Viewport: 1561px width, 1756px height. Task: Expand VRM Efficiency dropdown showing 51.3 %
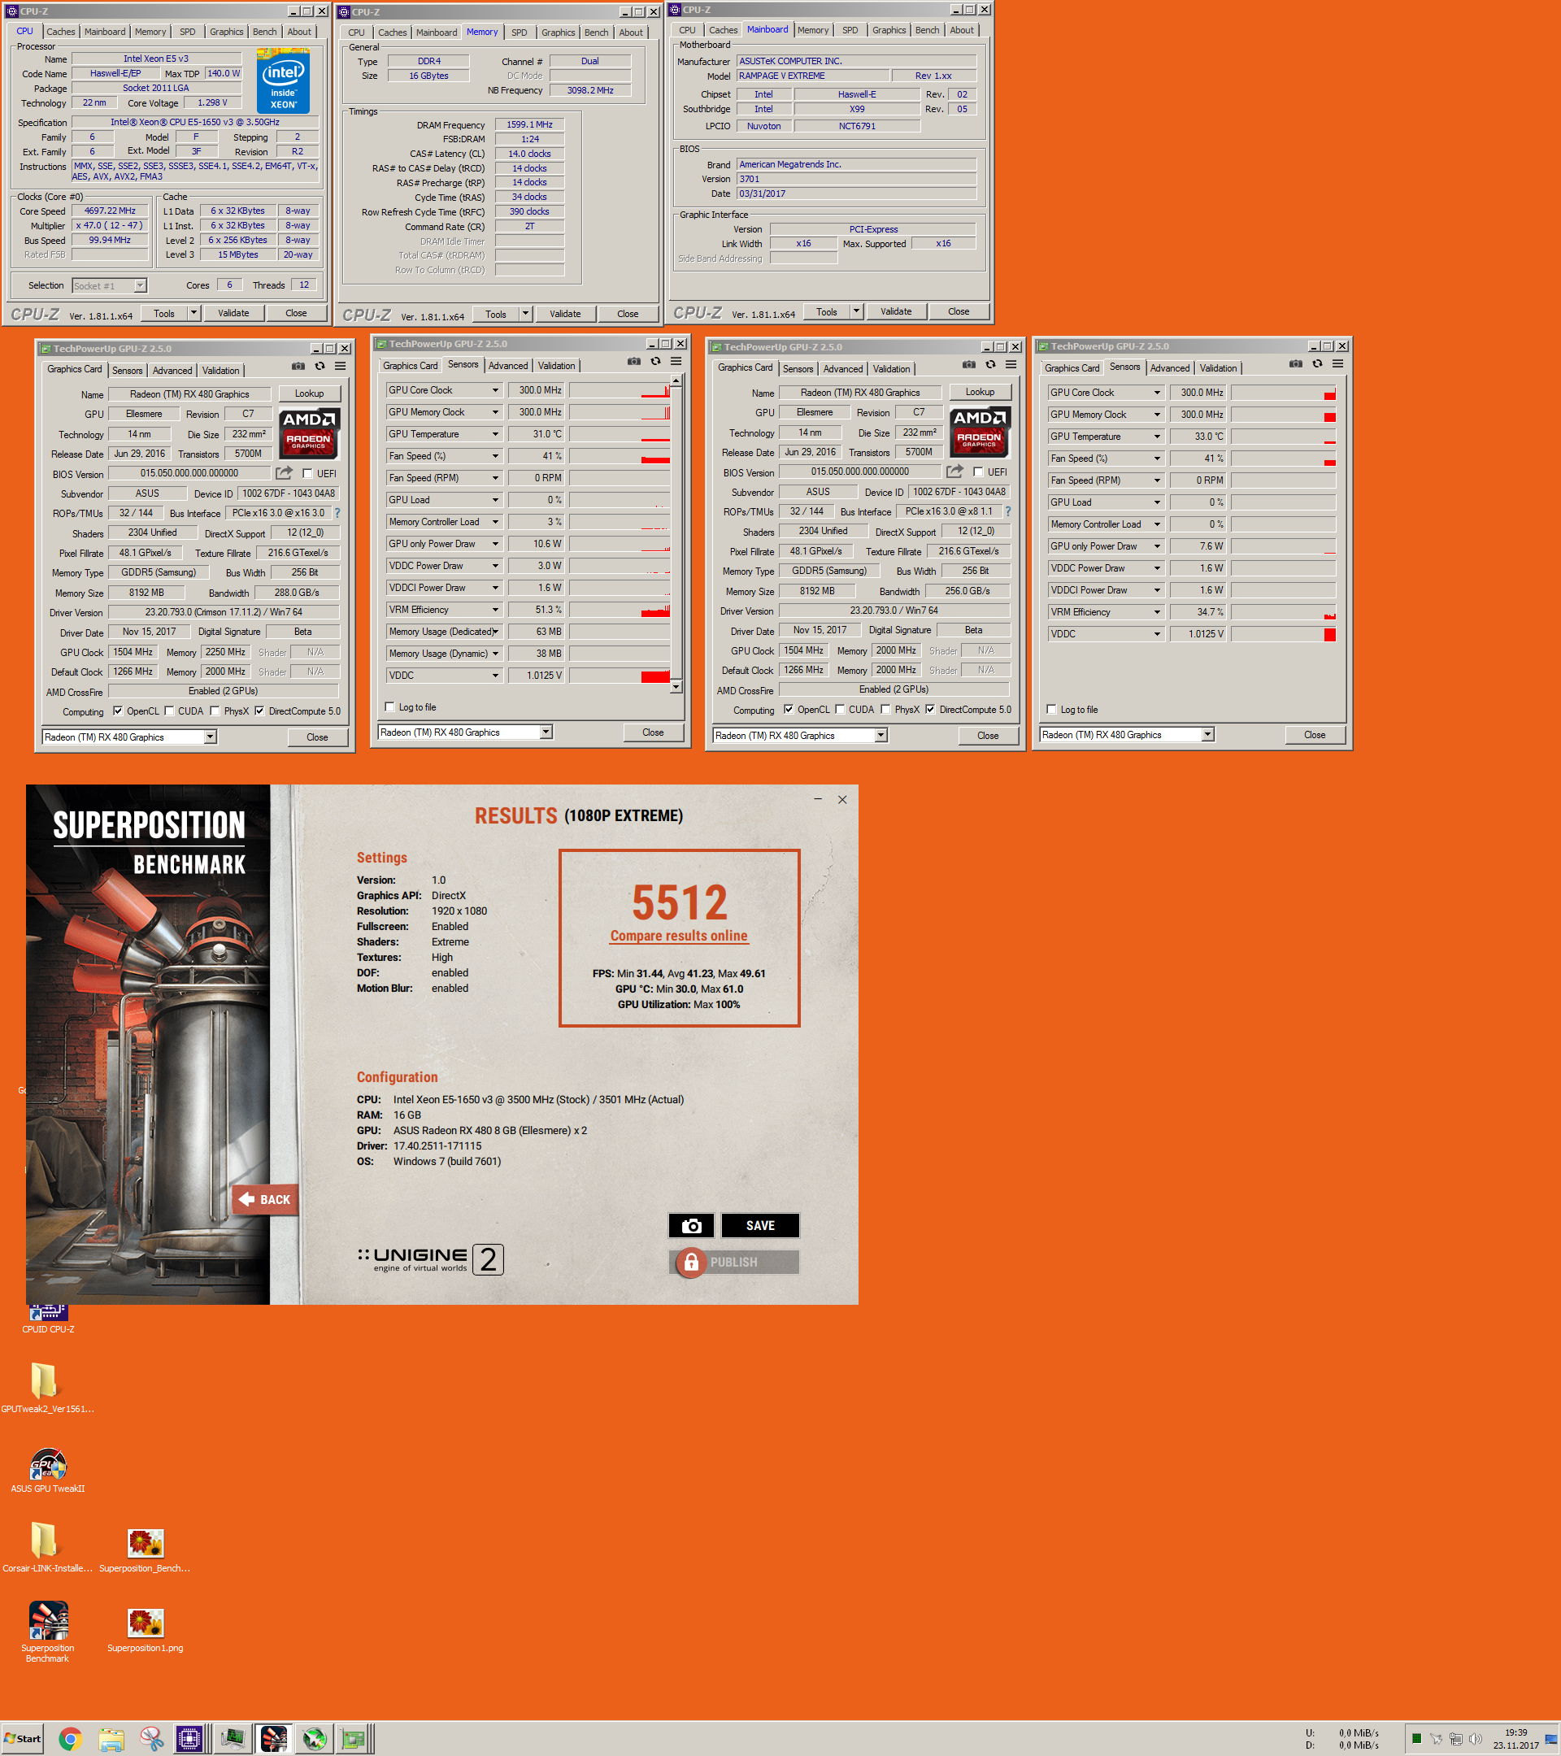point(495,610)
